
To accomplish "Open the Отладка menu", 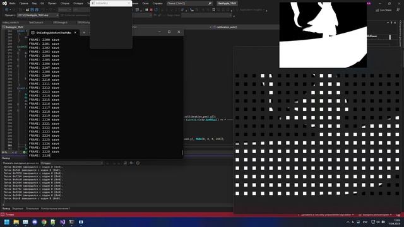I will point(78,3).
